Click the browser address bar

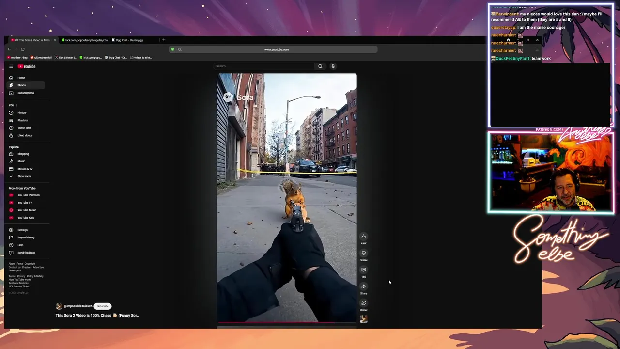click(x=277, y=49)
